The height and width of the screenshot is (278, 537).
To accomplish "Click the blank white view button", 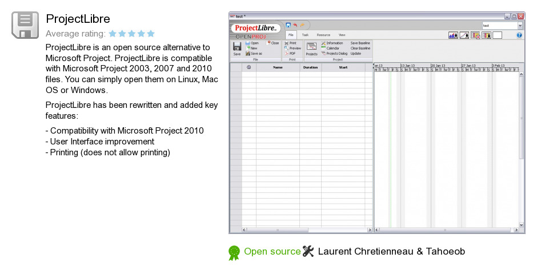I will coord(497,35).
